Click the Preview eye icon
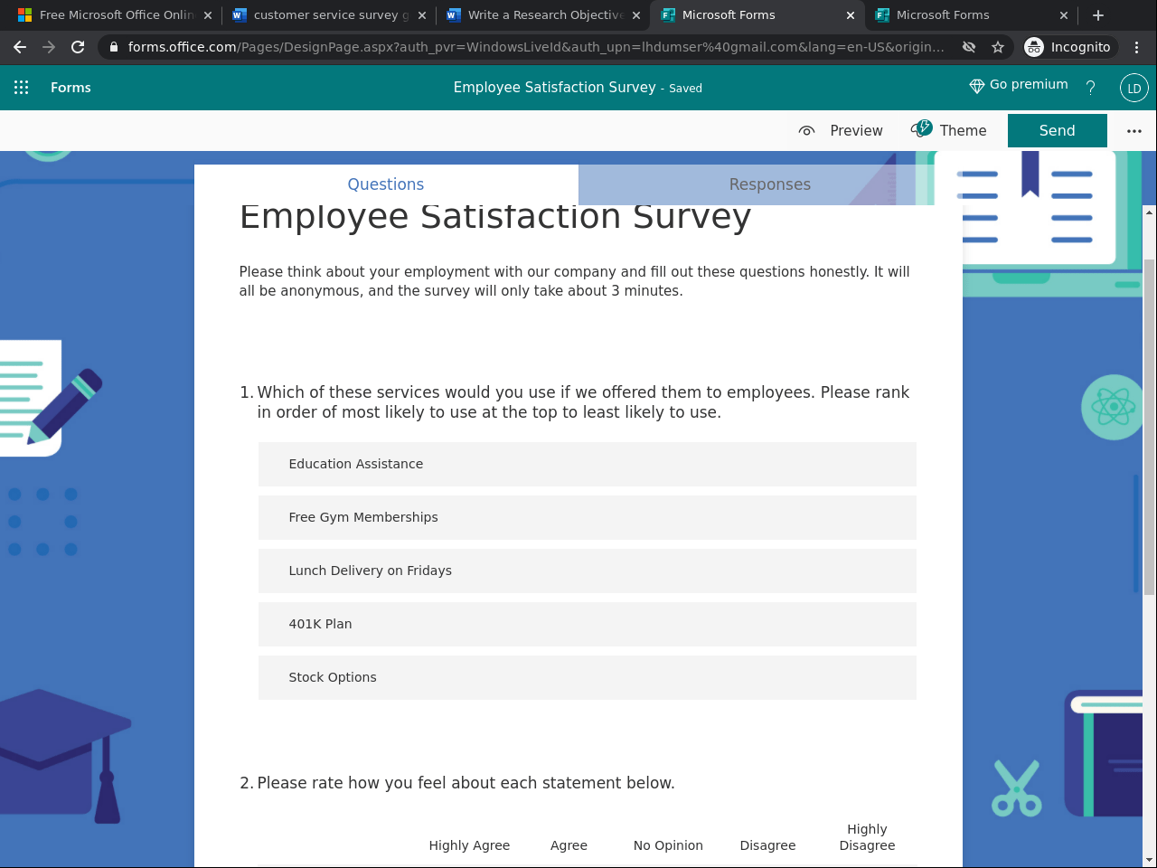 tap(806, 130)
